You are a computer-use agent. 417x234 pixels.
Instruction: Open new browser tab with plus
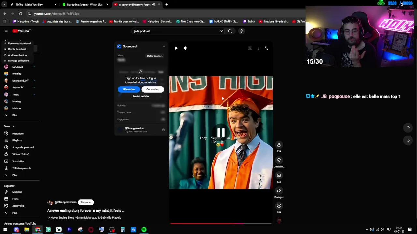(166, 5)
